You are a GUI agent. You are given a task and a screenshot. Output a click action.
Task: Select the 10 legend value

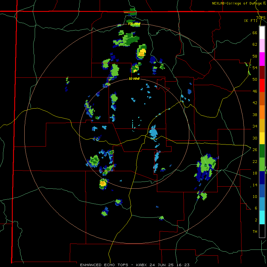tap(255, 196)
